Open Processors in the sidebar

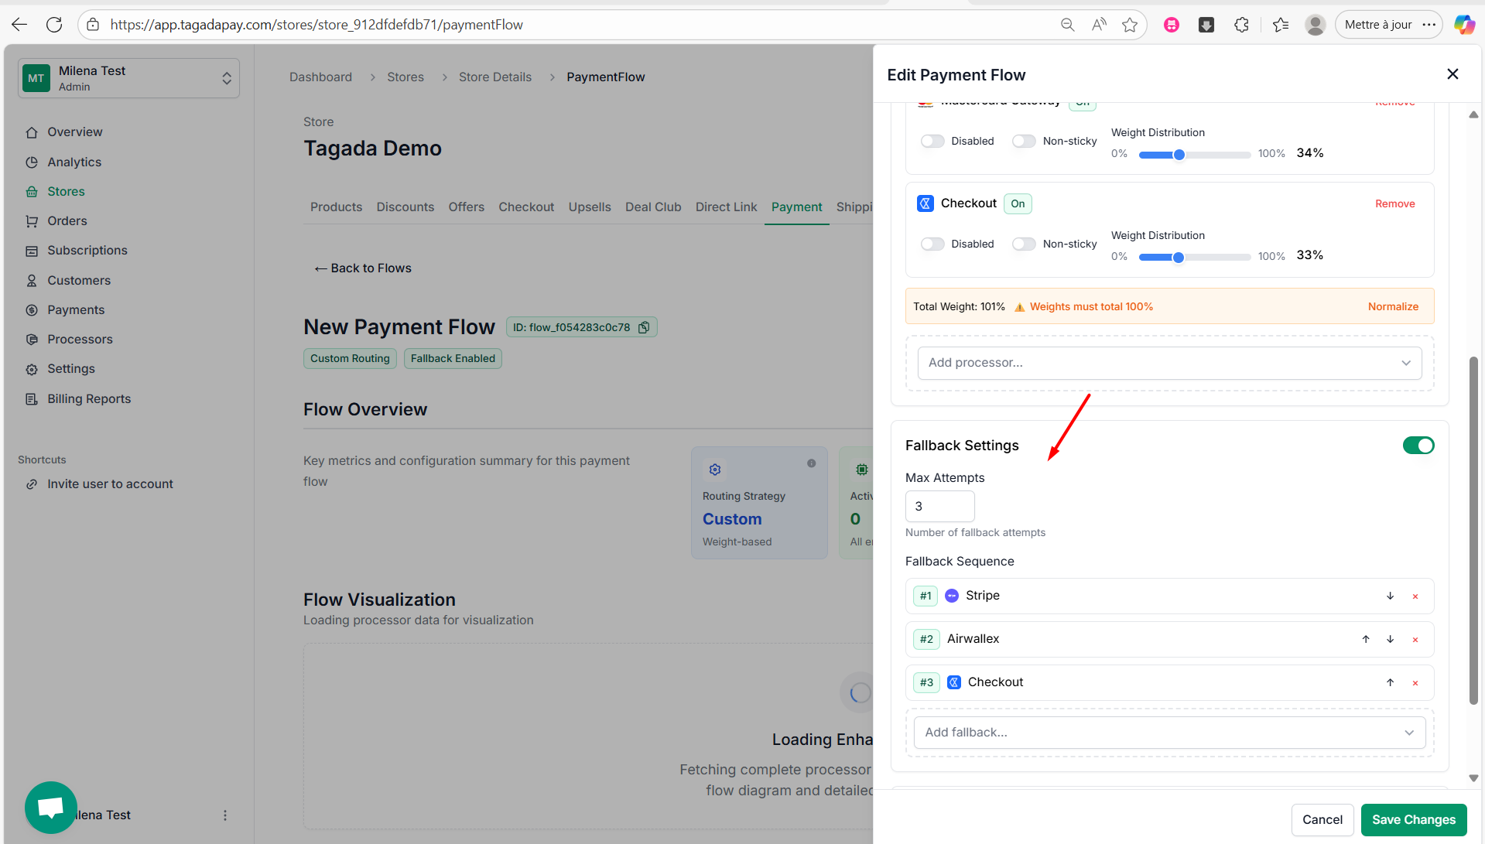click(80, 340)
